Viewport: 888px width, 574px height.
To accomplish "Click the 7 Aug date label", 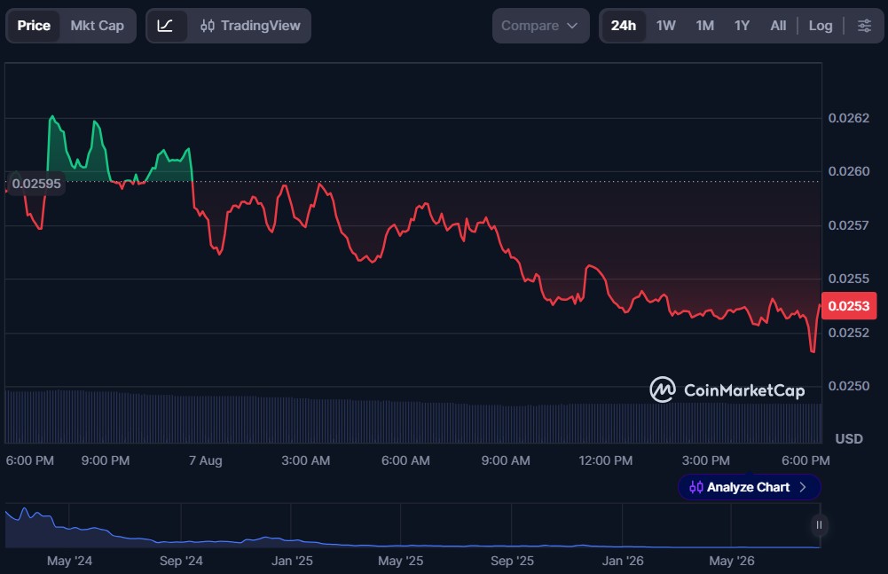I will pos(206,460).
